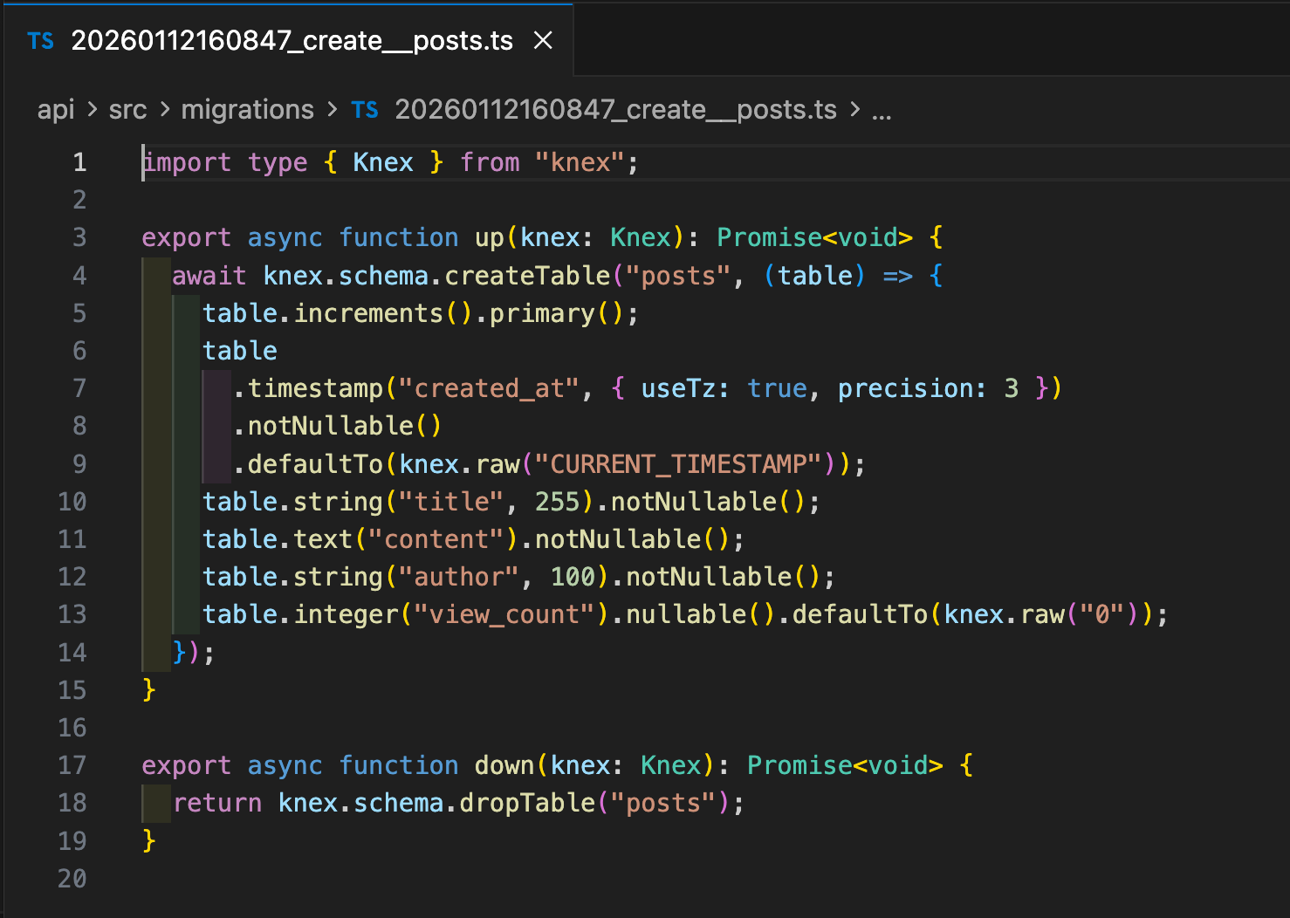Click the word 'import' on line 1
This screenshot has width=1290, height=918.
click(188, 162)
